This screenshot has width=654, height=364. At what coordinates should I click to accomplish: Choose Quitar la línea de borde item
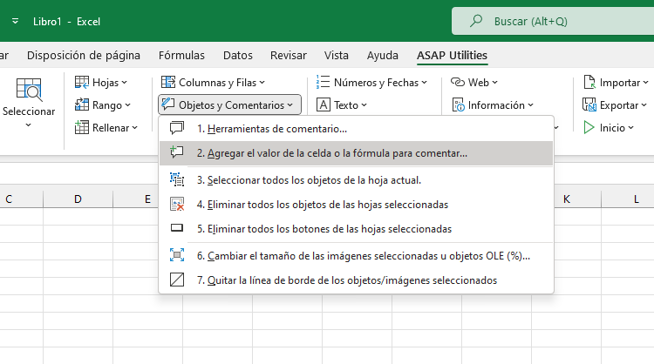click(356, 280)
